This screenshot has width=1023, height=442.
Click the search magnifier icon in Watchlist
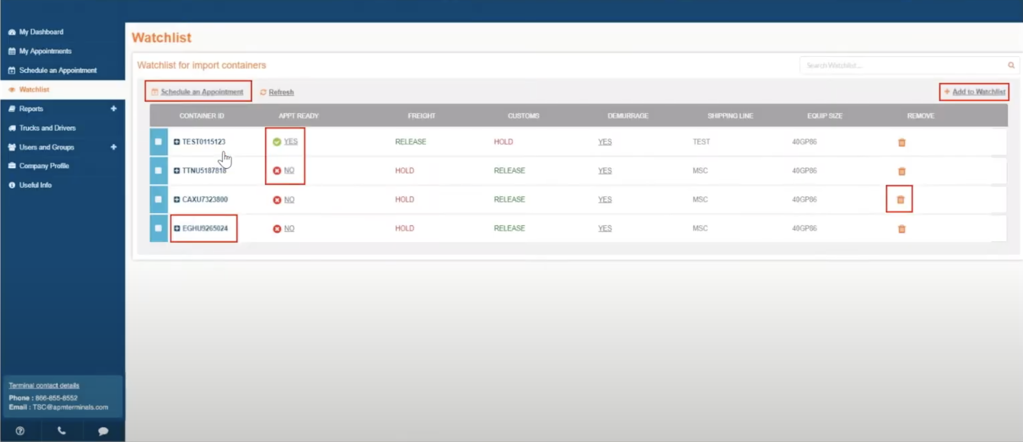pyautogui.click(x=1011, y=65)
